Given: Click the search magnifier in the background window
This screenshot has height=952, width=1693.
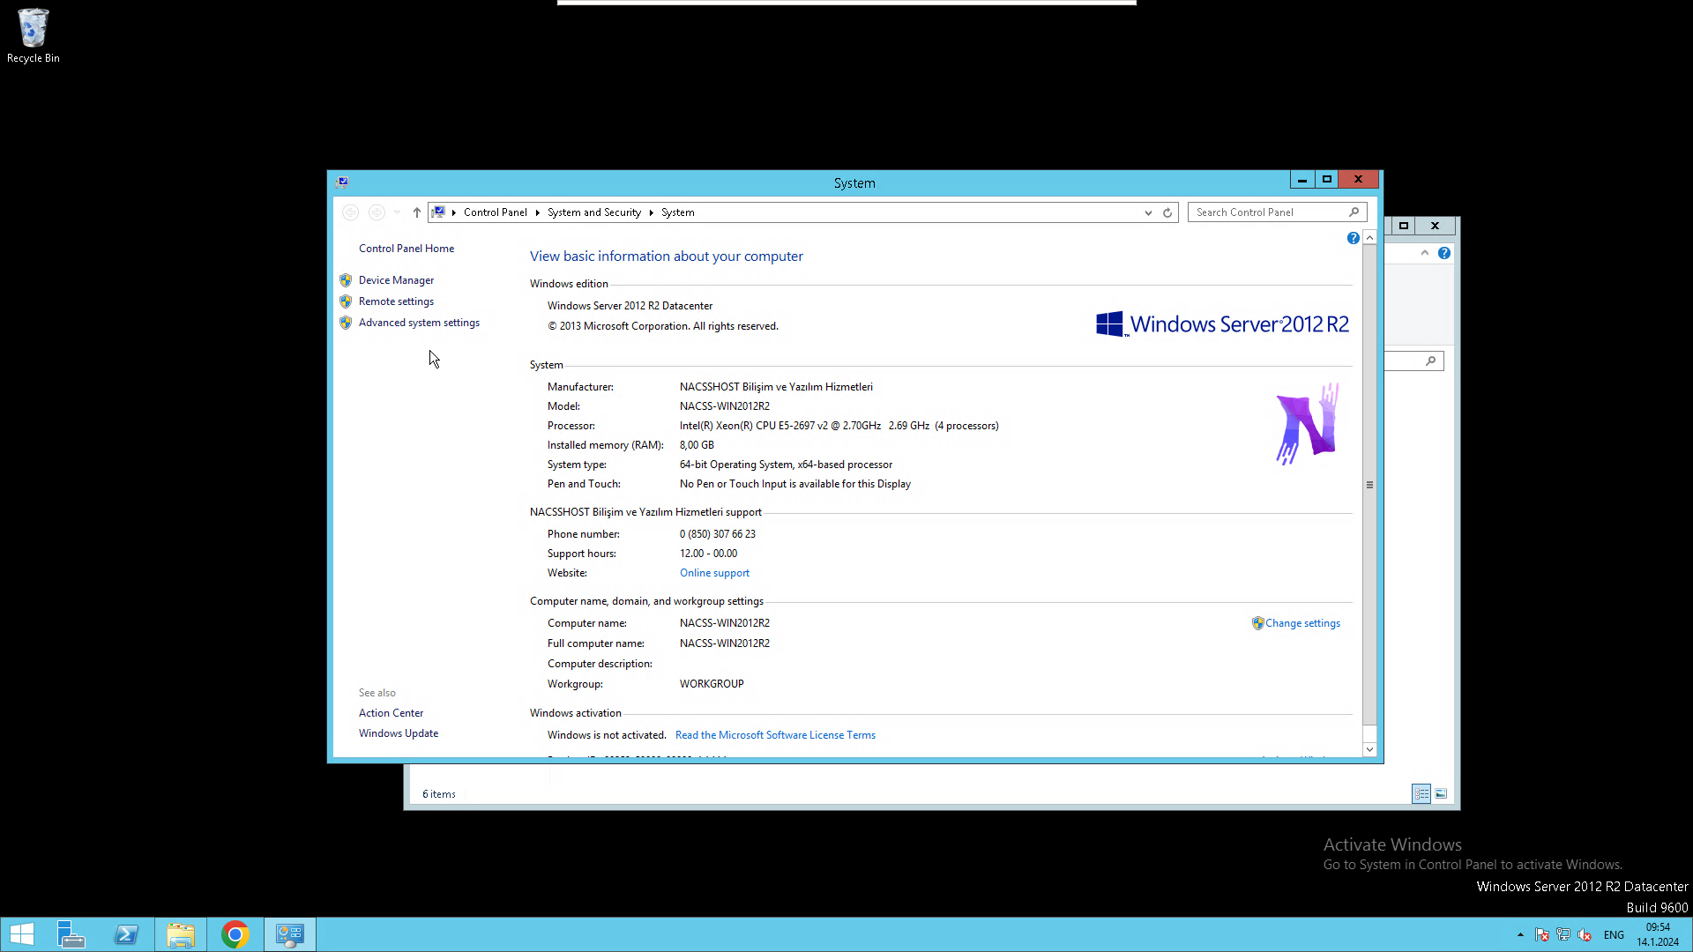Looking at the screenshot, I should [x=1430, y=361].
